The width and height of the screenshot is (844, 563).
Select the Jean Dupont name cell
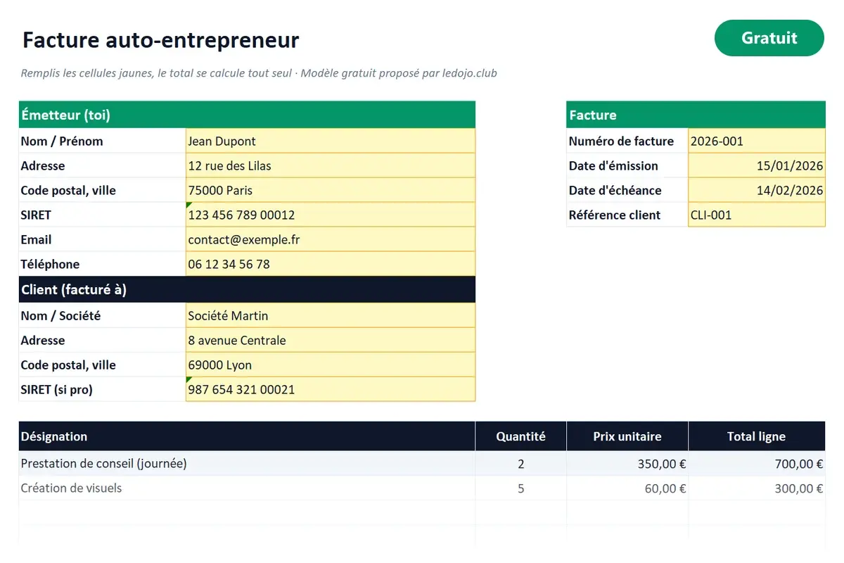coord(331,141)
